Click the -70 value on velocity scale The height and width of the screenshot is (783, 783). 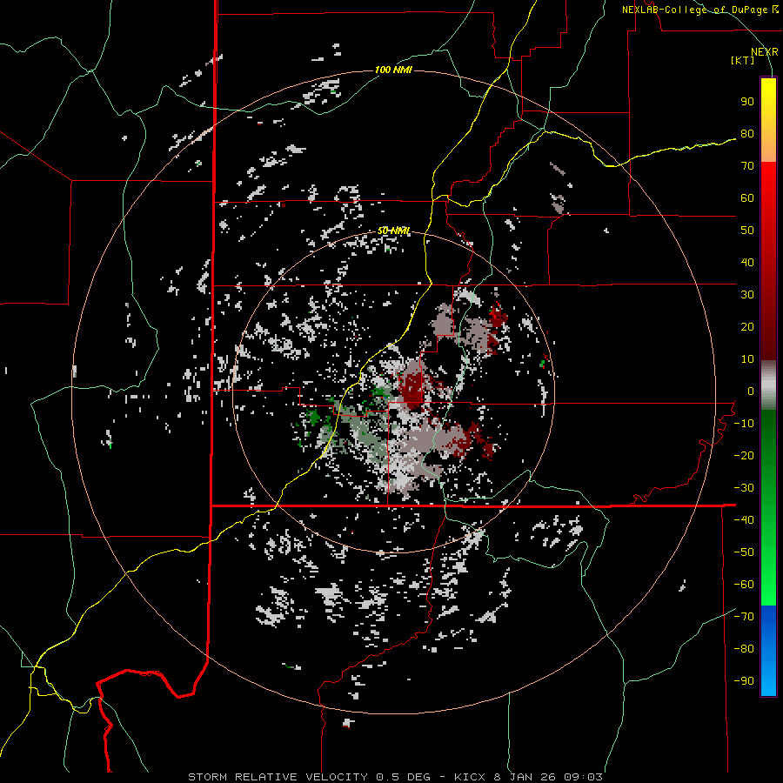(744, 617)
